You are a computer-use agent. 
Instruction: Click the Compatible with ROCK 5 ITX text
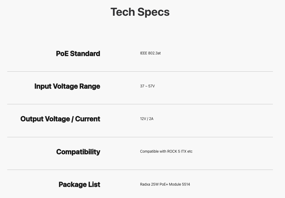click(166, 151)
